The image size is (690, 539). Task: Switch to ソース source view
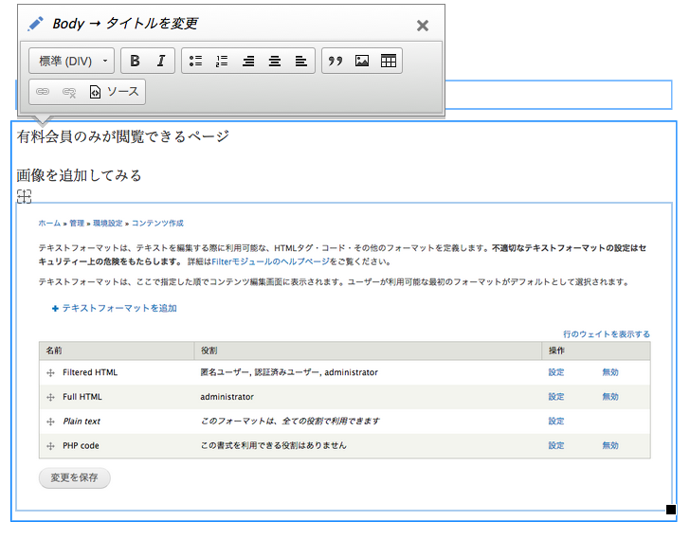click(114, 92)
